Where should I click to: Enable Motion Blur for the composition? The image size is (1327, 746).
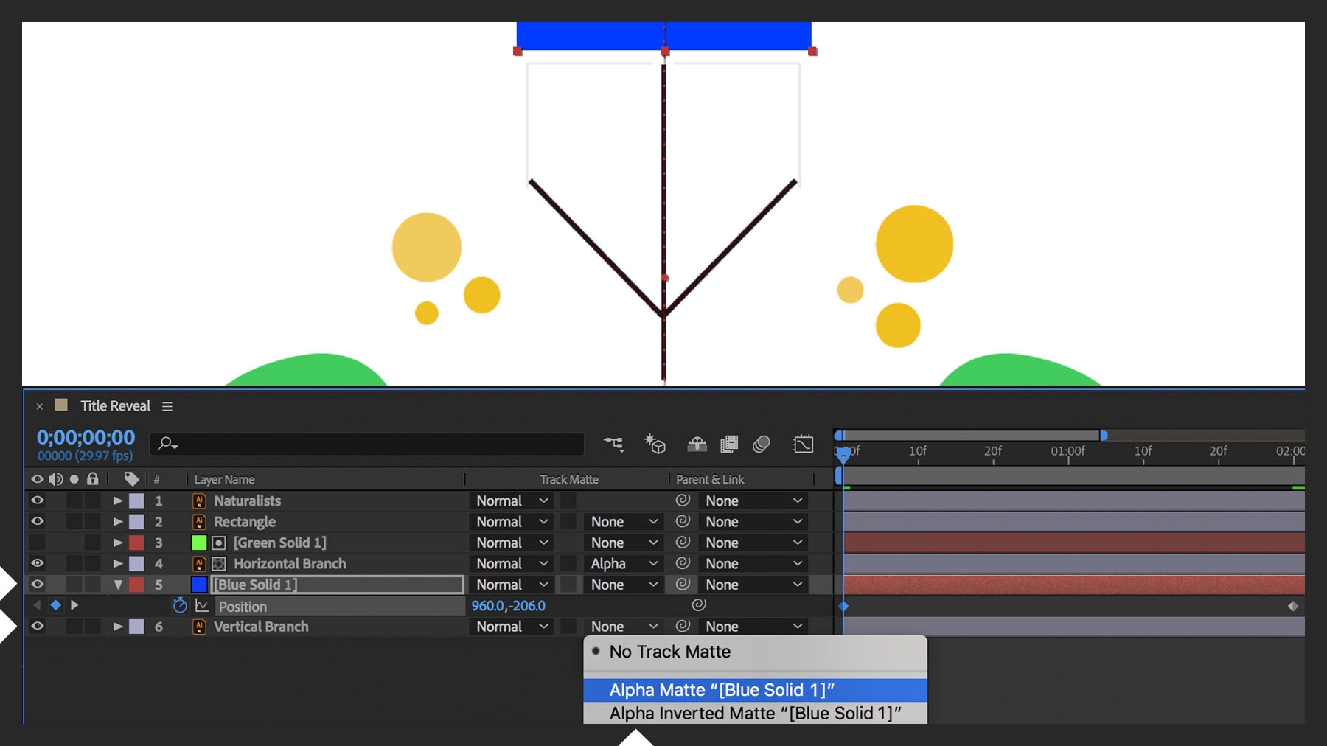point(762,445)
